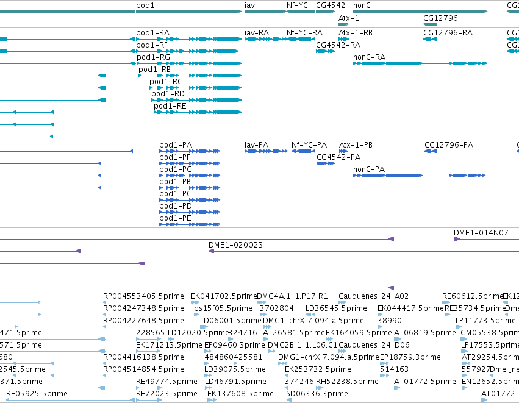Image resolution: width=519 pixels, height=403 pixels.
Task: Click EST AT06819.5prime
Action: 398,339
